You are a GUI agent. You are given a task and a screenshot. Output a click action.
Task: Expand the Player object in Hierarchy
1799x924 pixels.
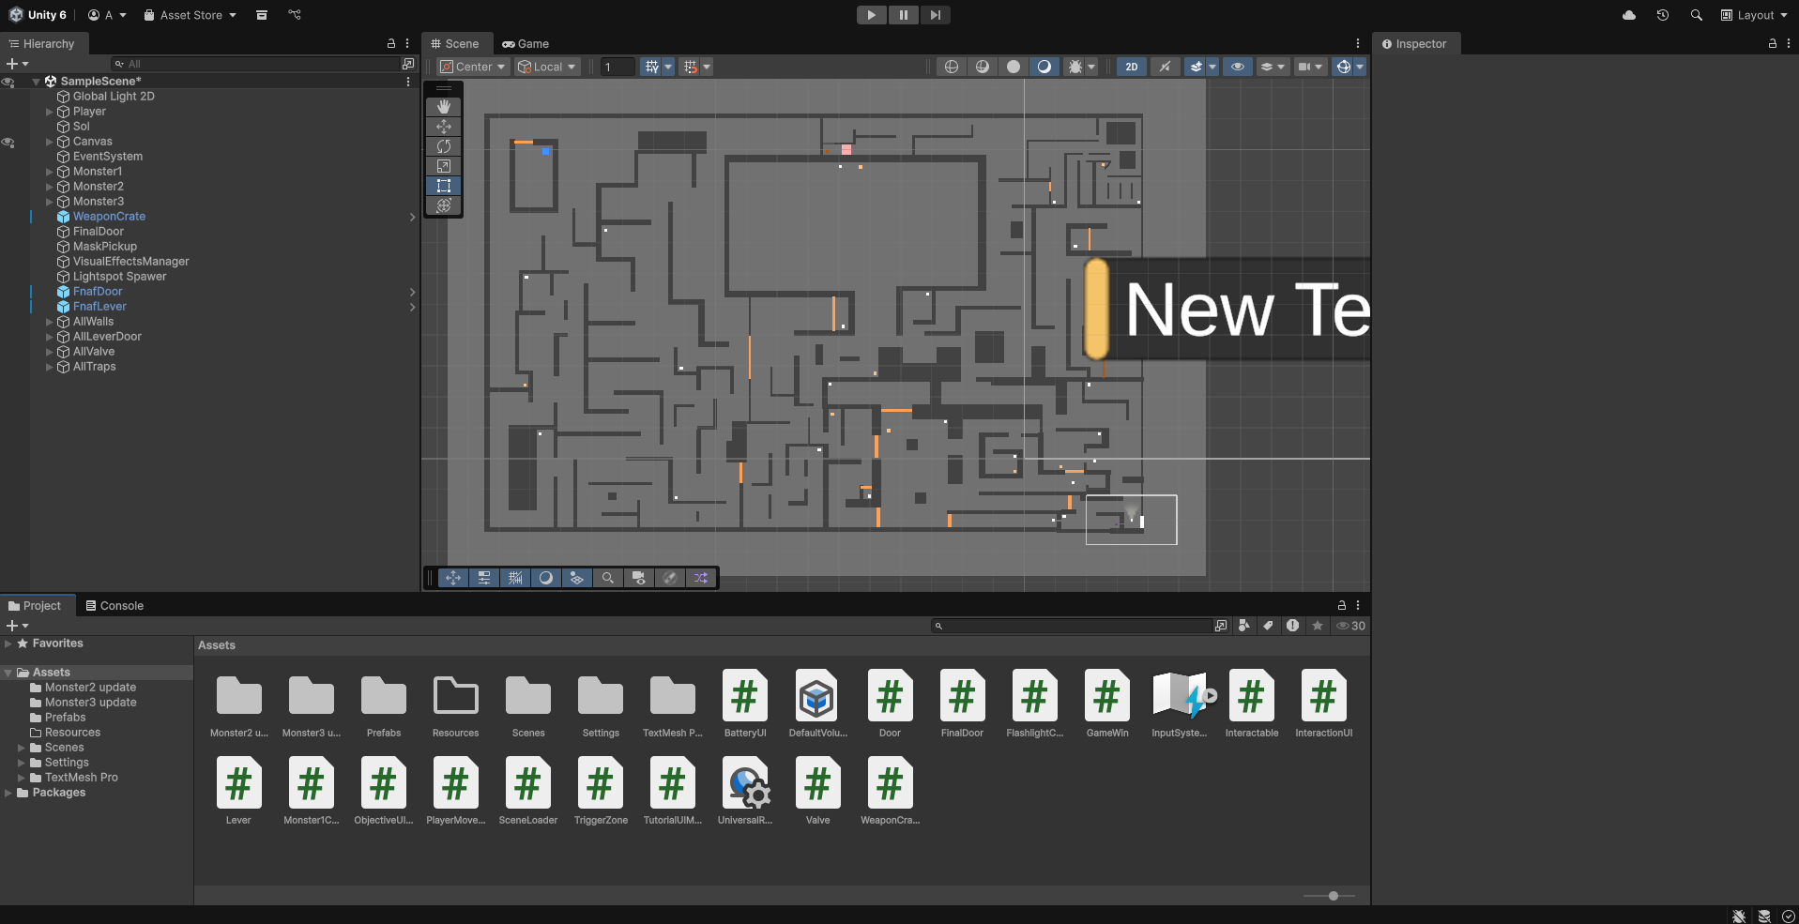(x=50, y=112)
